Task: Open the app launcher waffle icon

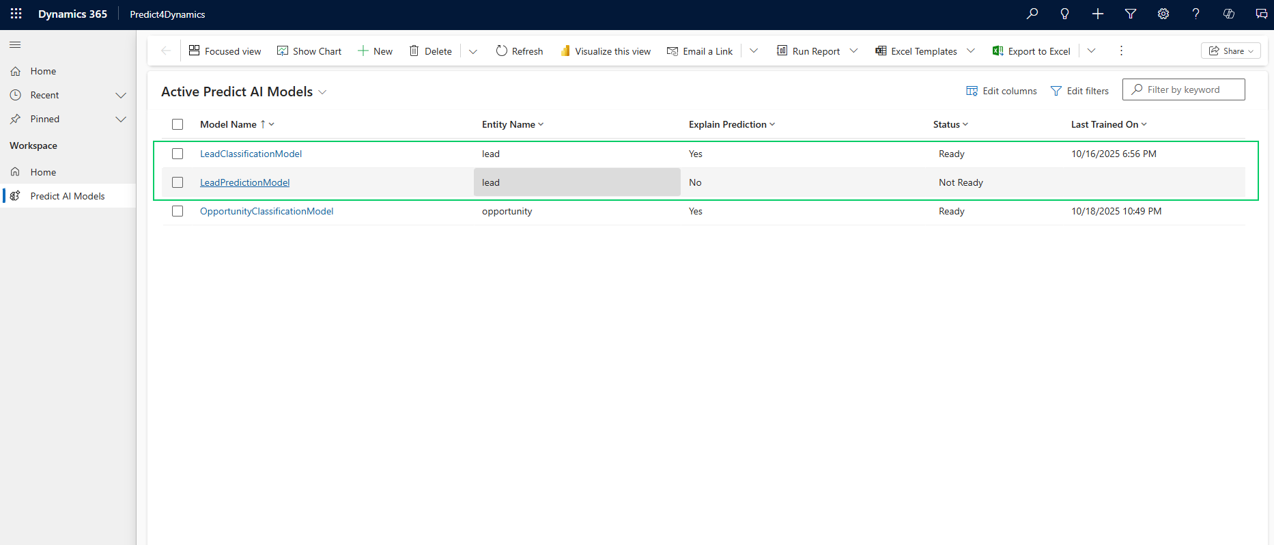Action: pos(16,14)
